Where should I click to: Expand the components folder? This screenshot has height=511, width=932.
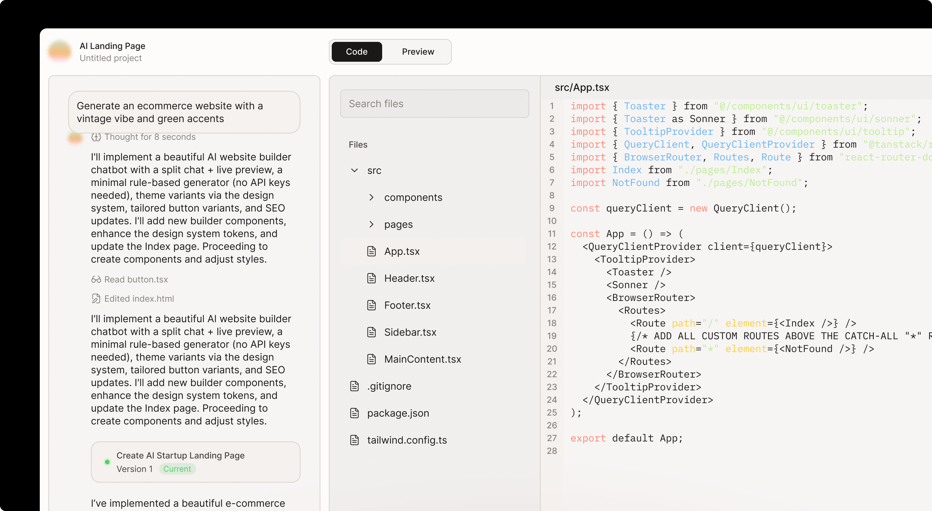371,197
